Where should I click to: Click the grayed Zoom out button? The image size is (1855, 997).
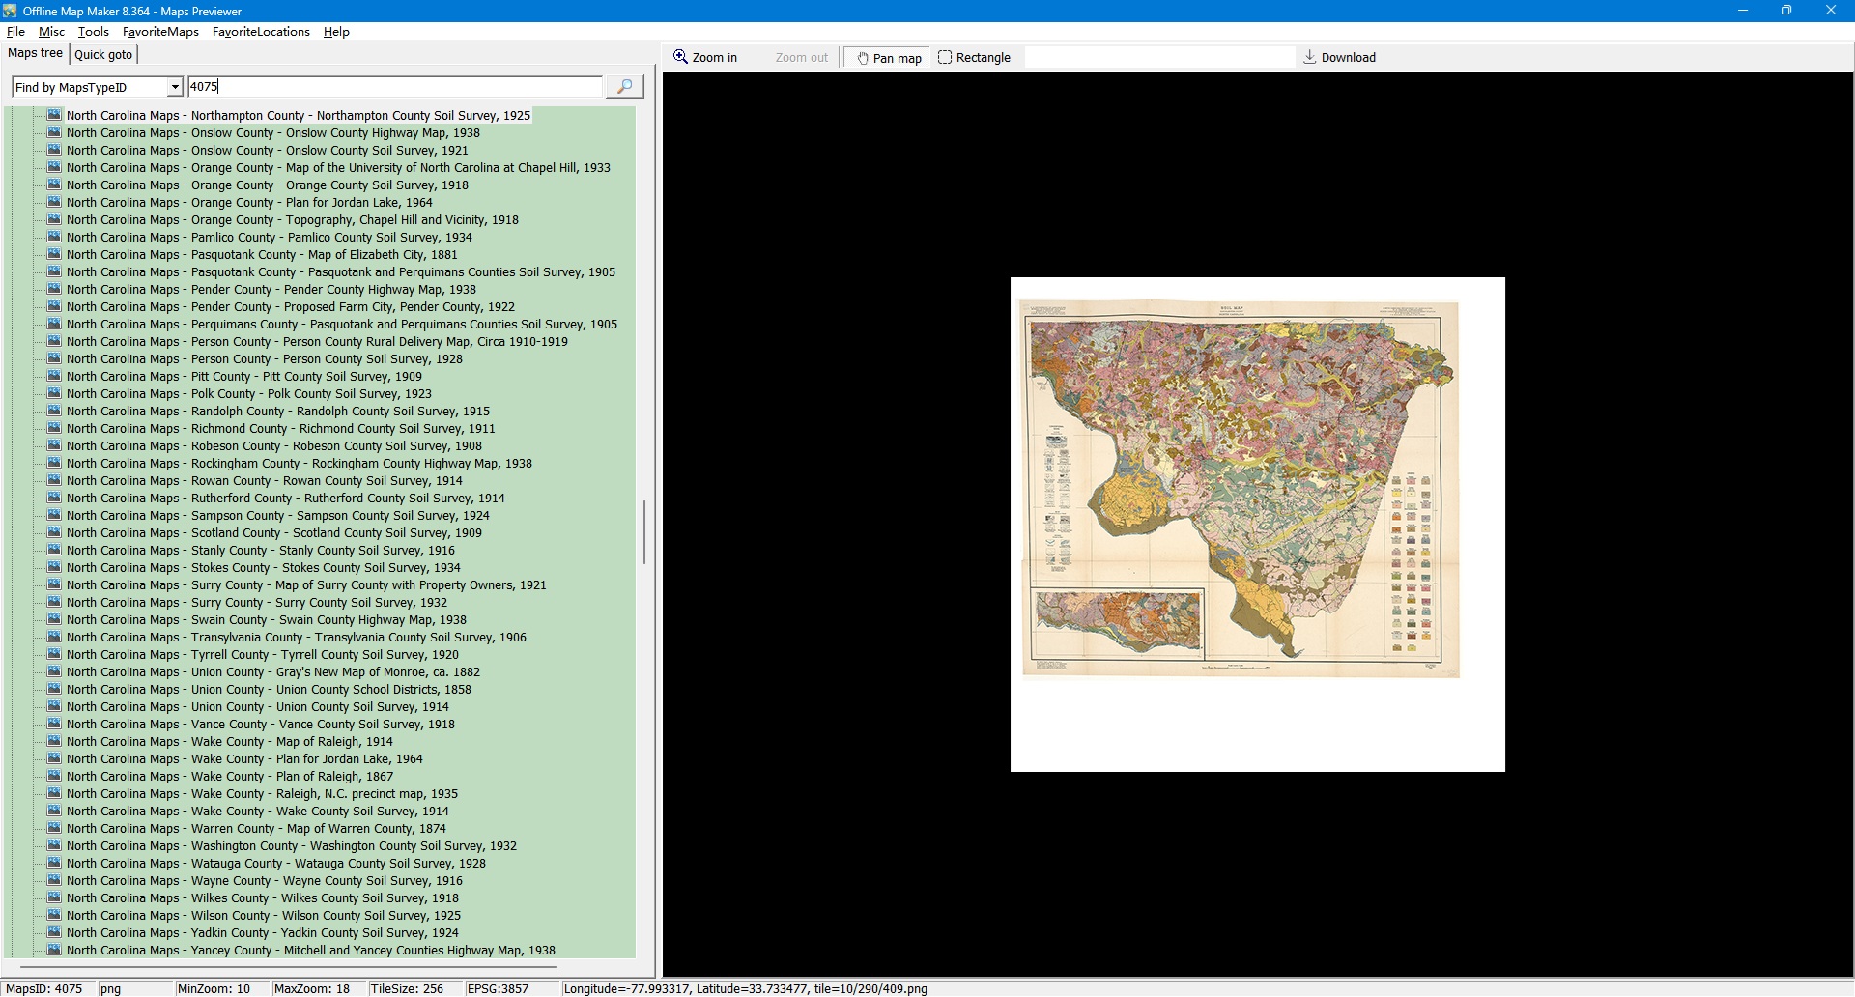[x=801, y=58]
